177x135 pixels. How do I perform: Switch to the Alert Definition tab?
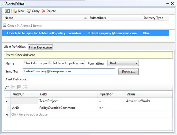(x=15, y=47)
